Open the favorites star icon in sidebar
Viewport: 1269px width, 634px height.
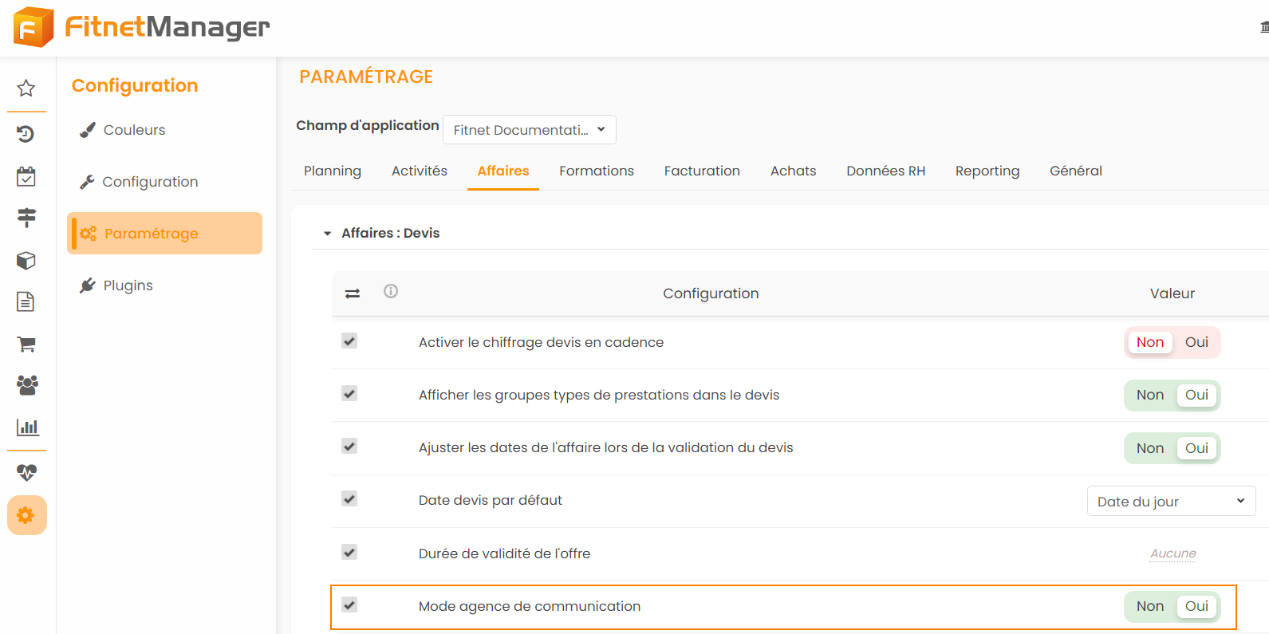[26, 89]
